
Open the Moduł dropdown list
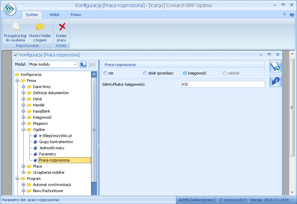click(x=75, y=65)
